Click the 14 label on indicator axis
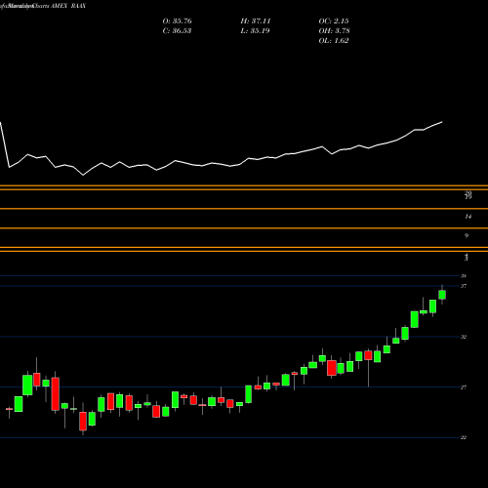488x488 pixels. tap(468, 217)
